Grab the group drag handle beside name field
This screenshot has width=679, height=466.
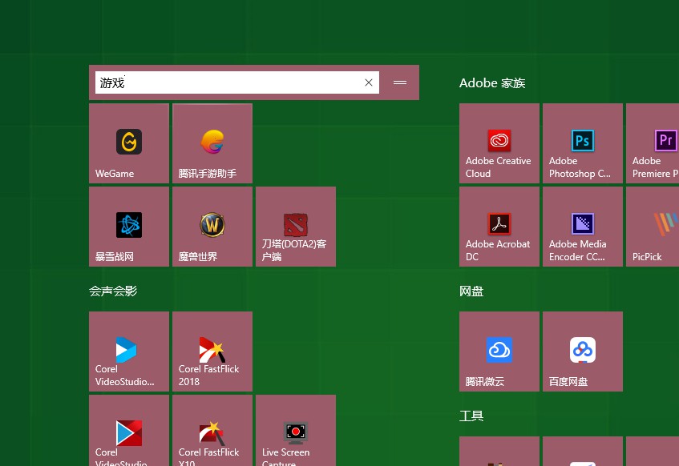(x=400, y=82)
